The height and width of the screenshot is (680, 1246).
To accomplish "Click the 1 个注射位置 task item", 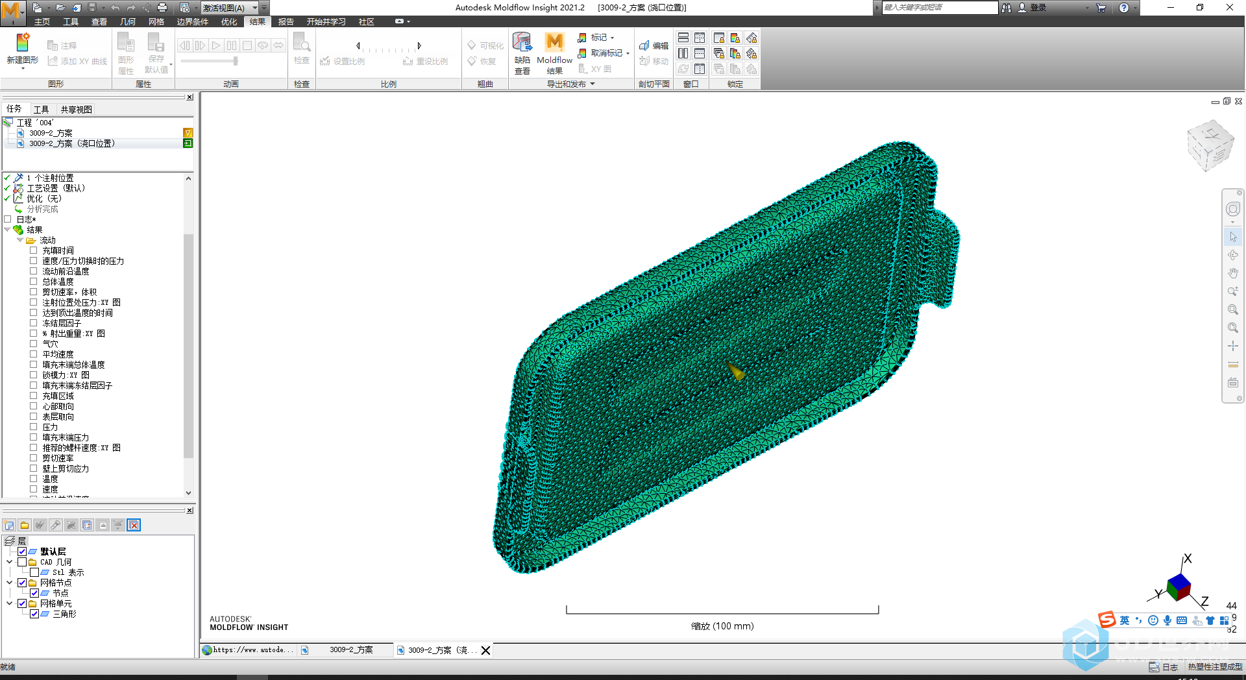I will pyautogui.click(x=50, y=178).
